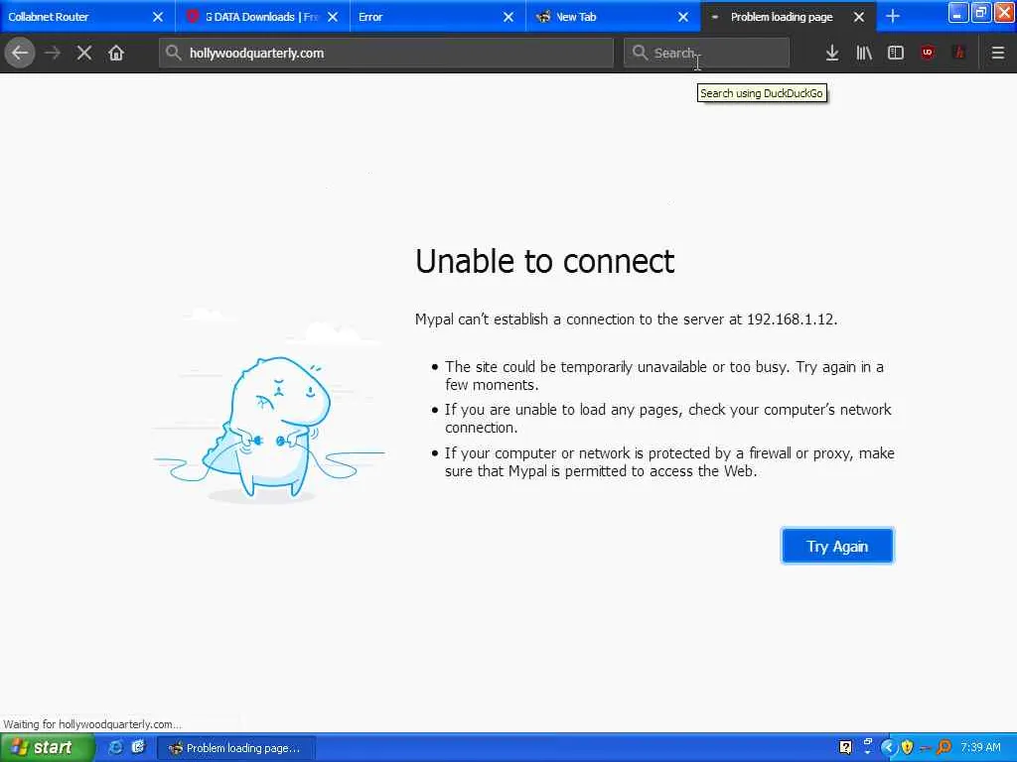Open the Downloads panel
The width and height of the screenshot is (1017, 762).
tap(832, 54)
